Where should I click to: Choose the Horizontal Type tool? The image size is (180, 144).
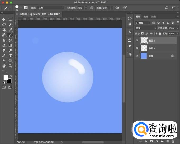(11, 55)
